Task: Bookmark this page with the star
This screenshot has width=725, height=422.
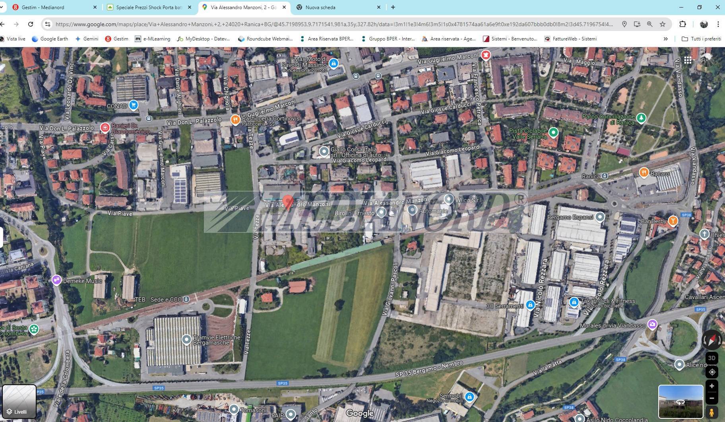Action: (x=662, y=24)
